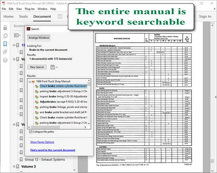Open the bookmarks options menu icon

[17, 35]
